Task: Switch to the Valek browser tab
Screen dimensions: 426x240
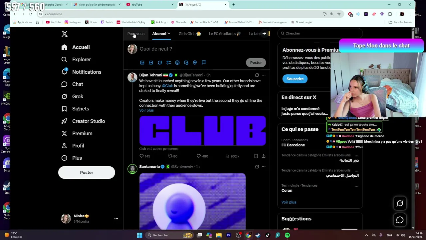Action: click(97, 5)
